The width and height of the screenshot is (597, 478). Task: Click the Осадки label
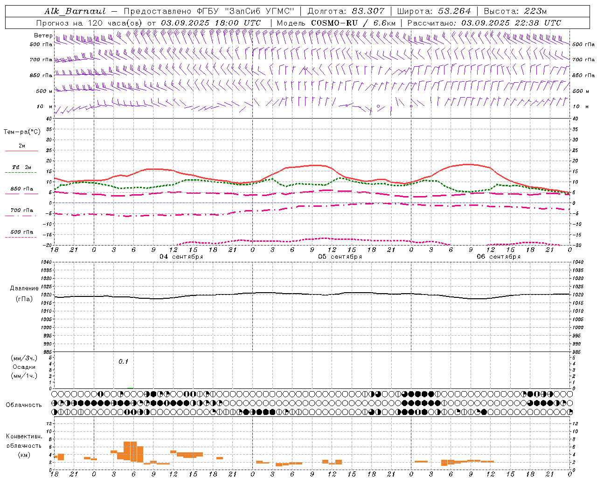pos(24,367)
